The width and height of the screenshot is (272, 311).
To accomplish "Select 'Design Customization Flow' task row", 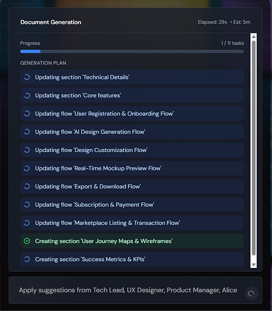I will coord(132,150).
